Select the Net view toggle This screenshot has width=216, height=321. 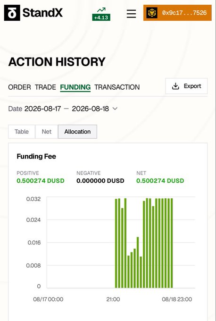47,132
